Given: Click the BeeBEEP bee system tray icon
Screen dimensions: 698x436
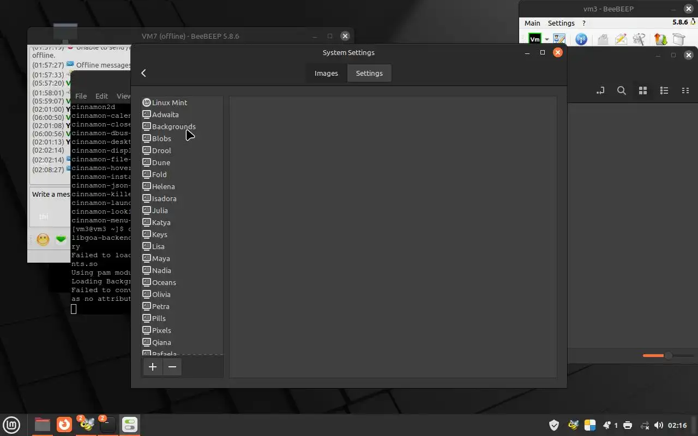Looking at the screenshot, I should click(x=573, y=425).
